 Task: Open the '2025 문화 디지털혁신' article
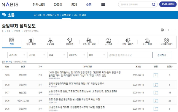click(x=85, y=74)
